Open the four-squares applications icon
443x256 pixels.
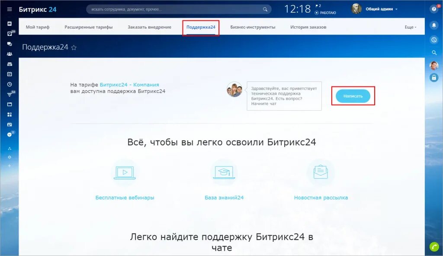[x=10, y=115]
